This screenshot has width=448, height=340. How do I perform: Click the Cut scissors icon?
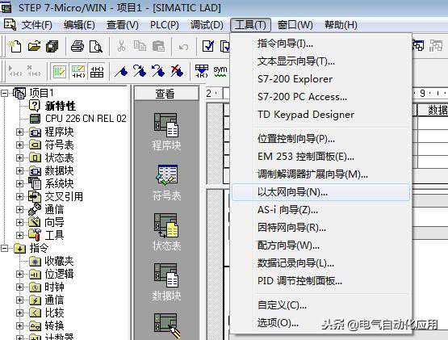click(x=121, y=46)
